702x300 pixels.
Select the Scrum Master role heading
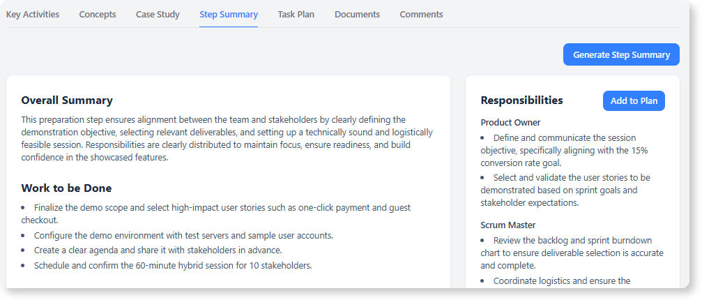point(508,225)
